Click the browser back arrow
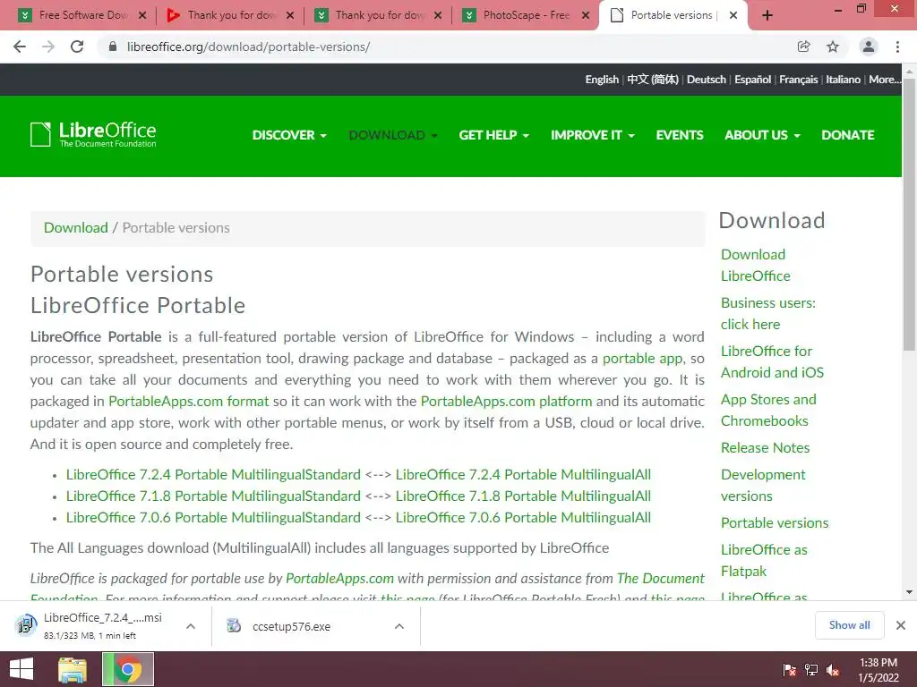The height and width of the screenshot is (687, 917). [x=20, y=47]
